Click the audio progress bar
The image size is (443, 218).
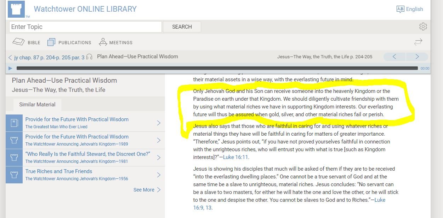click(217, 68)
